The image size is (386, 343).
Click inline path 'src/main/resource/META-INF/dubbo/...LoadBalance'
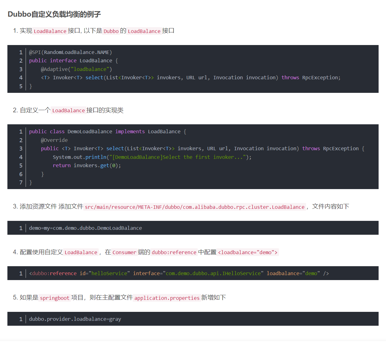pos(195,207)
